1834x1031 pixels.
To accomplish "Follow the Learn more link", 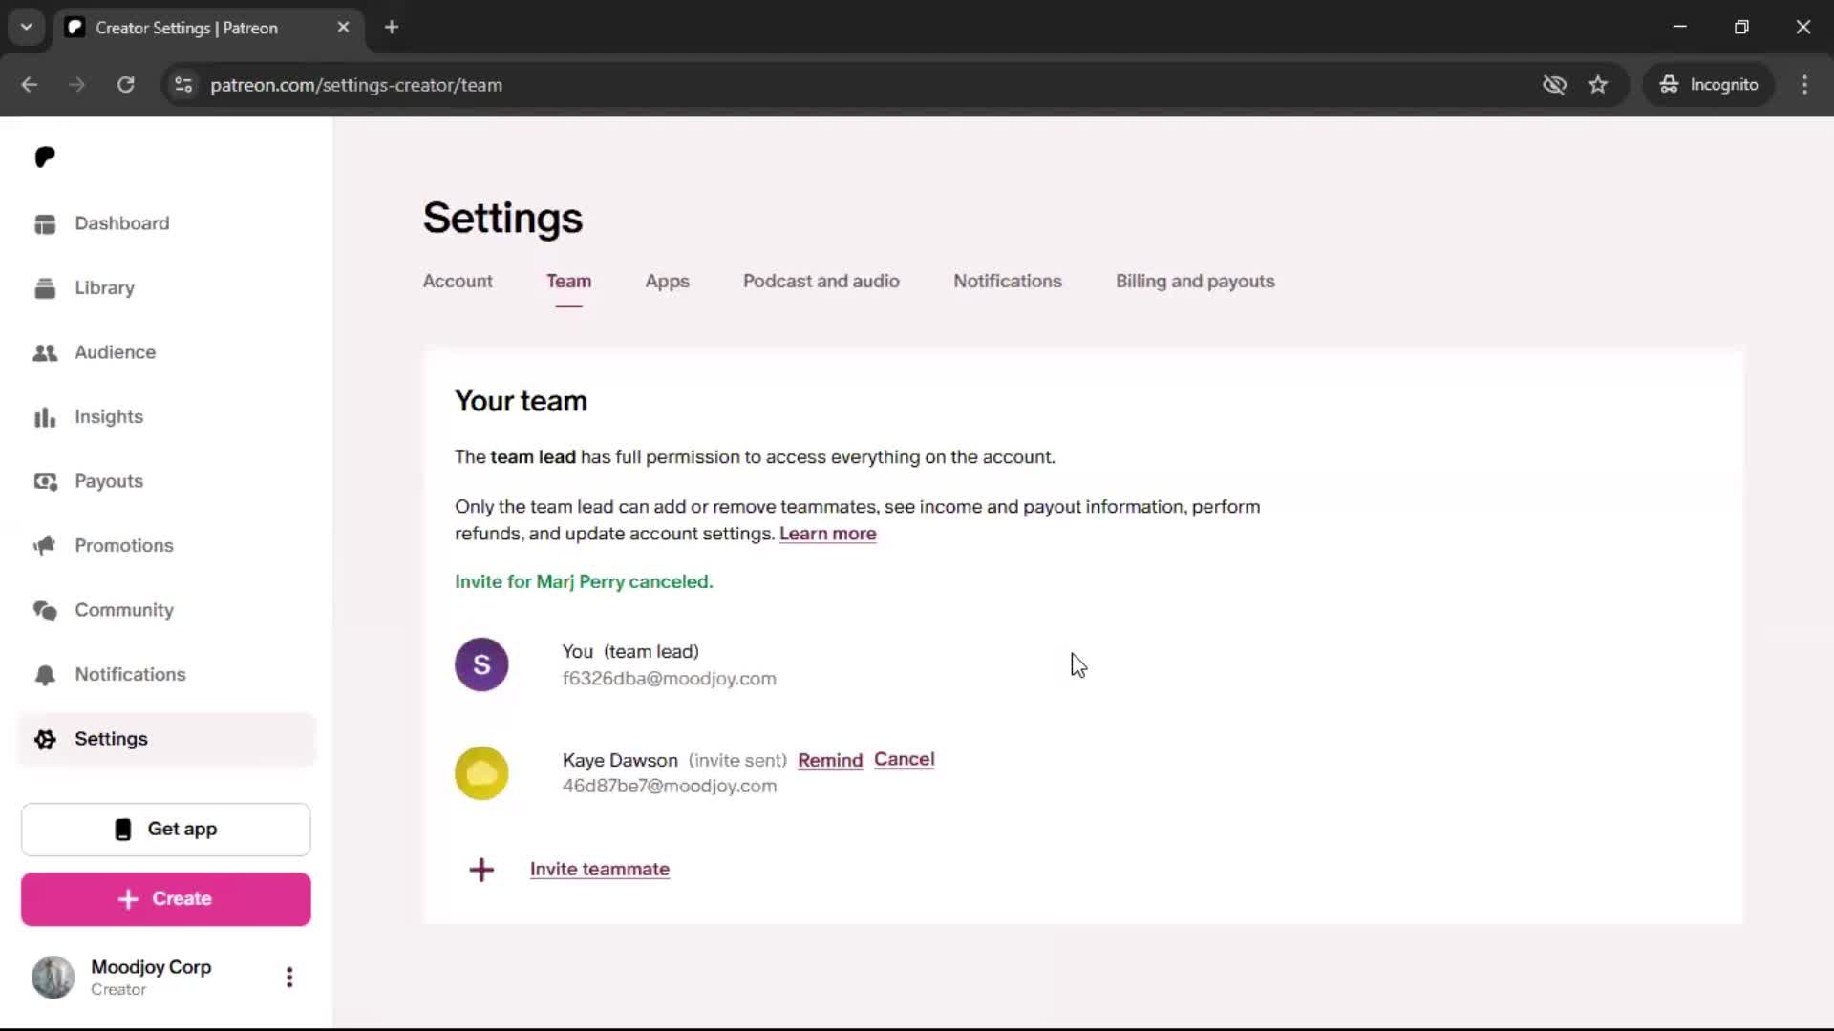I will point(827,534).
